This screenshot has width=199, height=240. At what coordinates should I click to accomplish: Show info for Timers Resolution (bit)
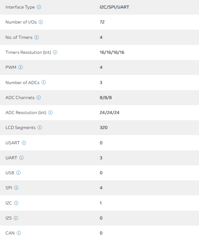55,52
